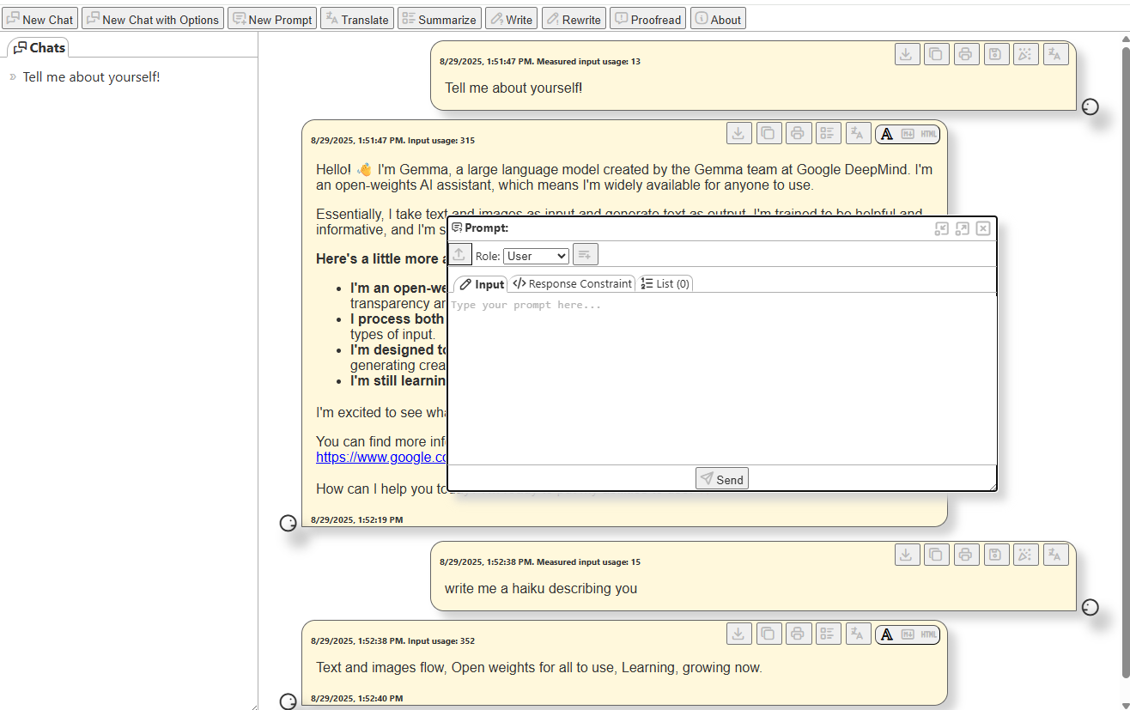This screenshot has height=710, width=1130.
Task: Open the Proofread tool in top toolbar
Action: 648,19
